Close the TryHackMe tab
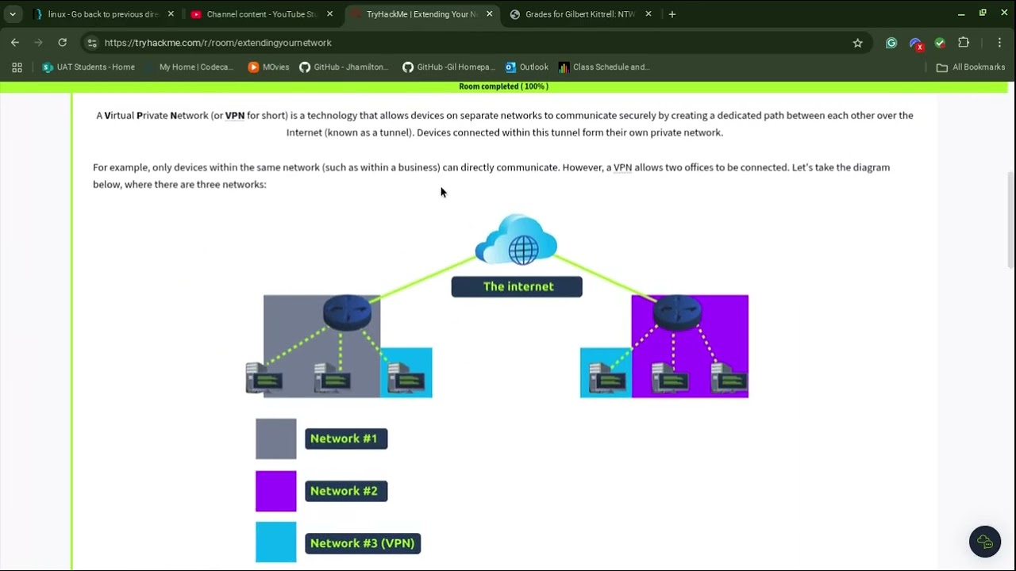This screenshot has height=571, width=1016. click(x=490, y=14)
